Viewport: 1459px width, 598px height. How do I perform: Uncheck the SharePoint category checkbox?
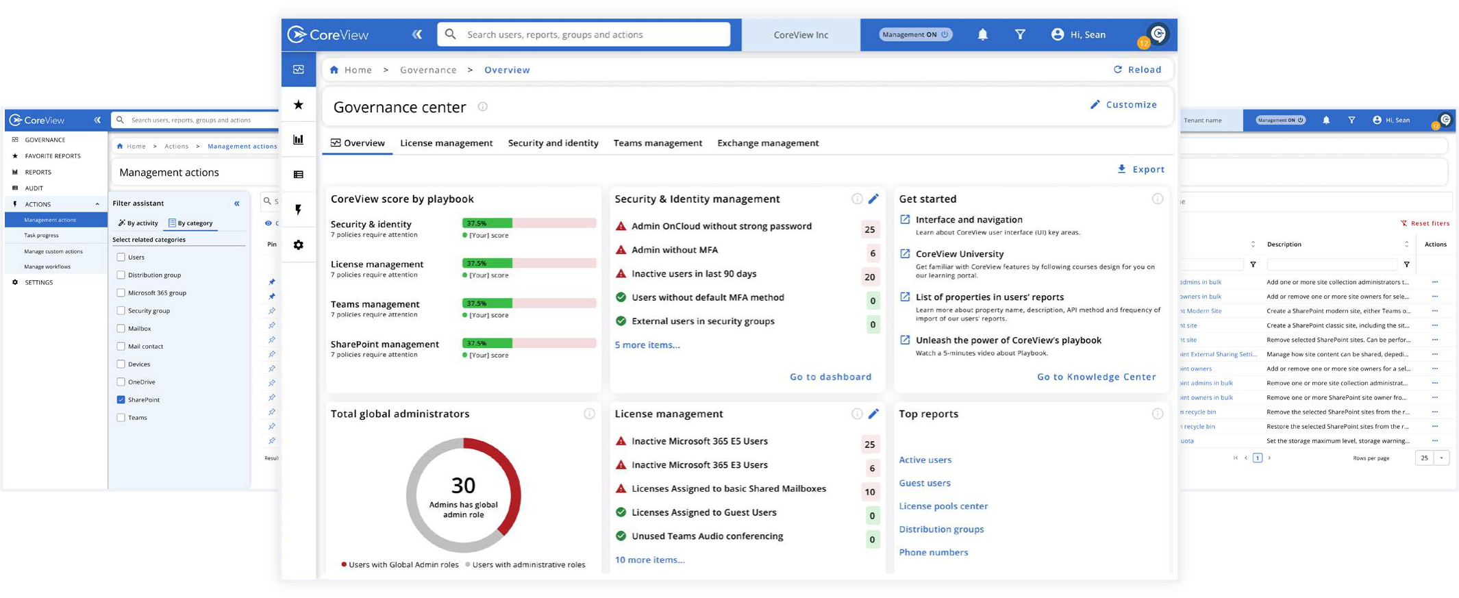pyautogui.click(x=121, y=399)
